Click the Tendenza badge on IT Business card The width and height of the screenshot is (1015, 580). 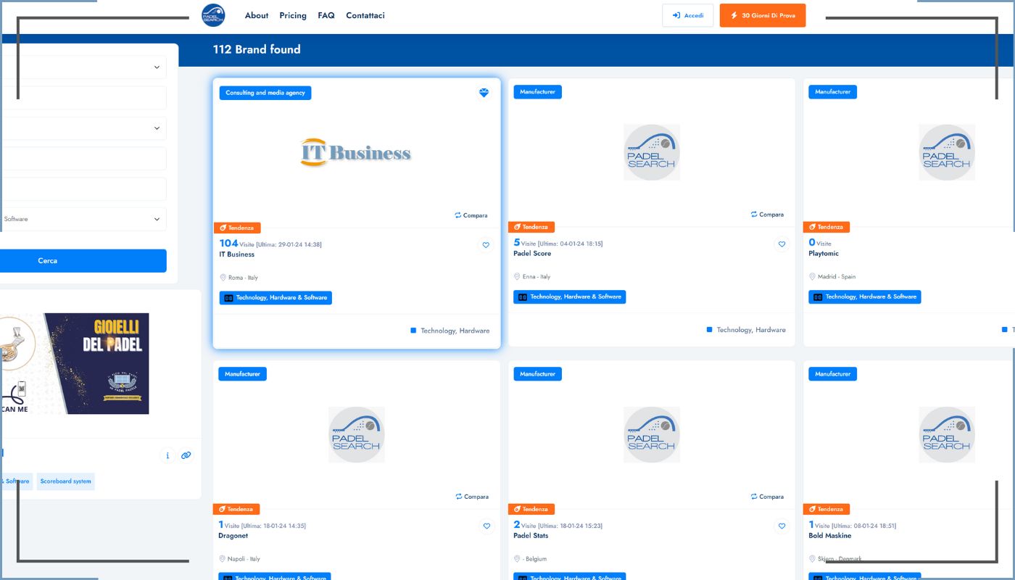(237, 228)
